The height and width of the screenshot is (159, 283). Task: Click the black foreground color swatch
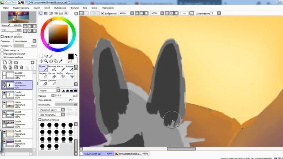71,57
